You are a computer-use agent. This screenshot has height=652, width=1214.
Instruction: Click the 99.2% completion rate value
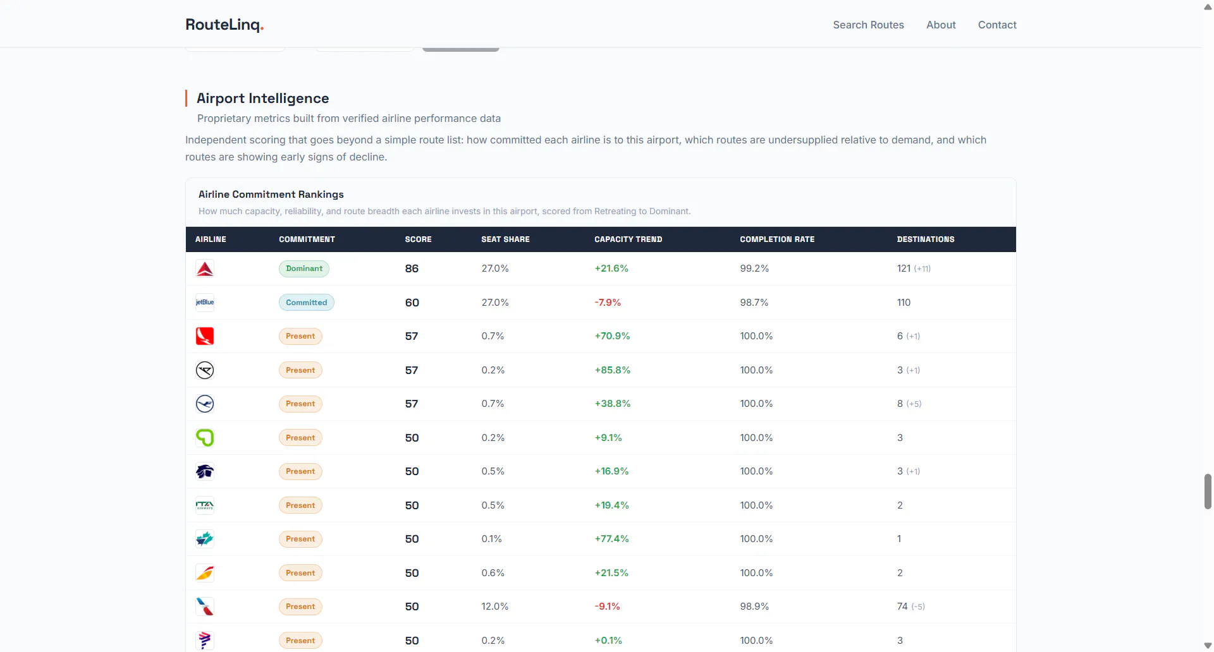[754, 269]
